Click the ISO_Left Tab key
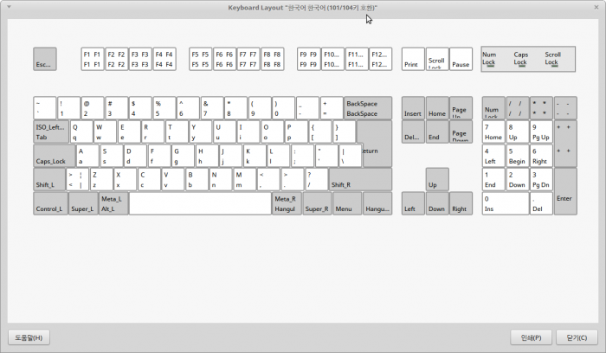The height and width of the screenshot is (353, 606). 51,132
